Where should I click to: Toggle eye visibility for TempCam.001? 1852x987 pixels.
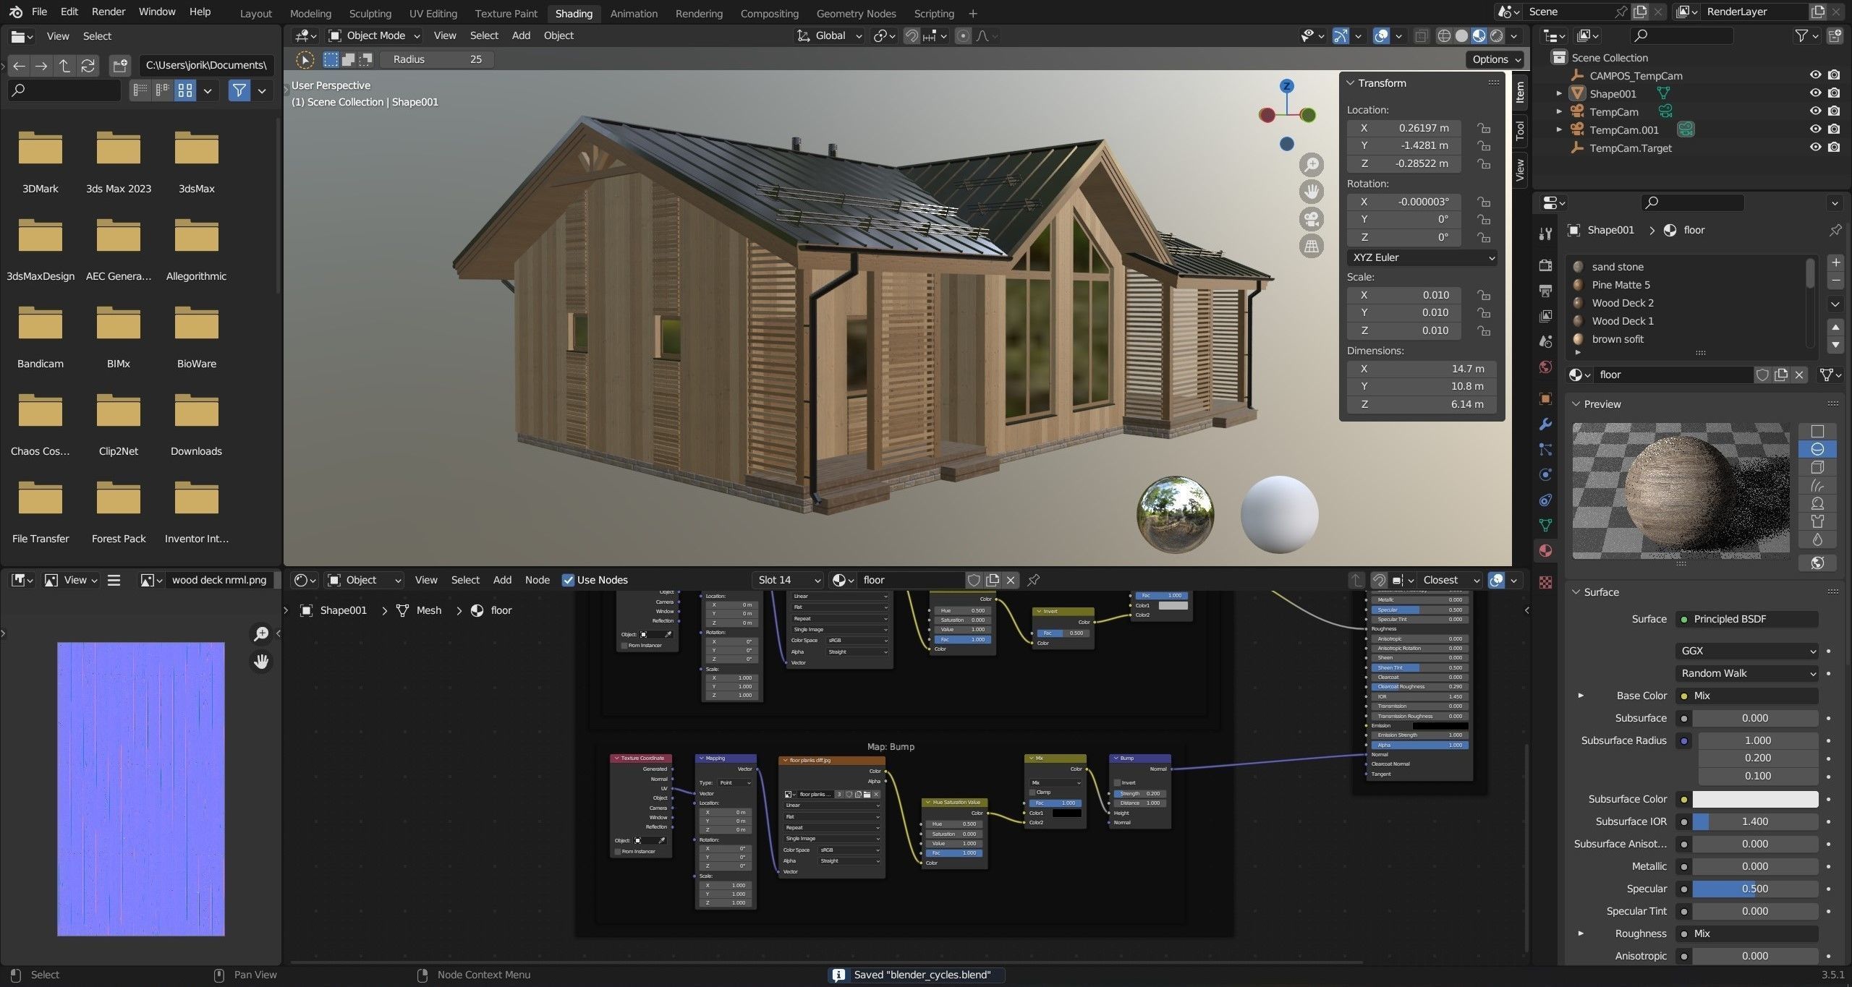1815,129
